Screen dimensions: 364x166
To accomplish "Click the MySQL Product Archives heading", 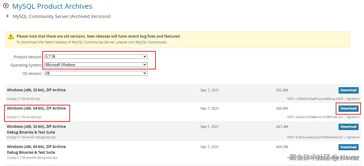I will point(52,6).
